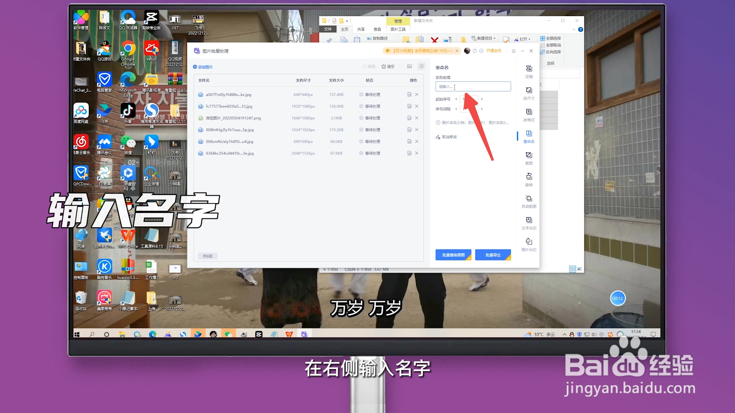Open the 图片水印 image watermark tool

coord(529,245)
